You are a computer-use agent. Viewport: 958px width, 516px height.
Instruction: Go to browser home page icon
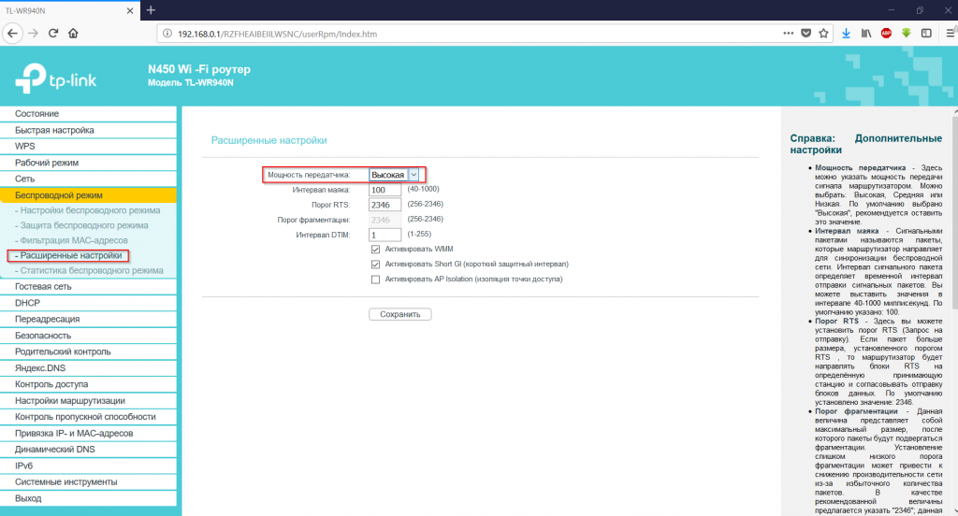point(73,33)
